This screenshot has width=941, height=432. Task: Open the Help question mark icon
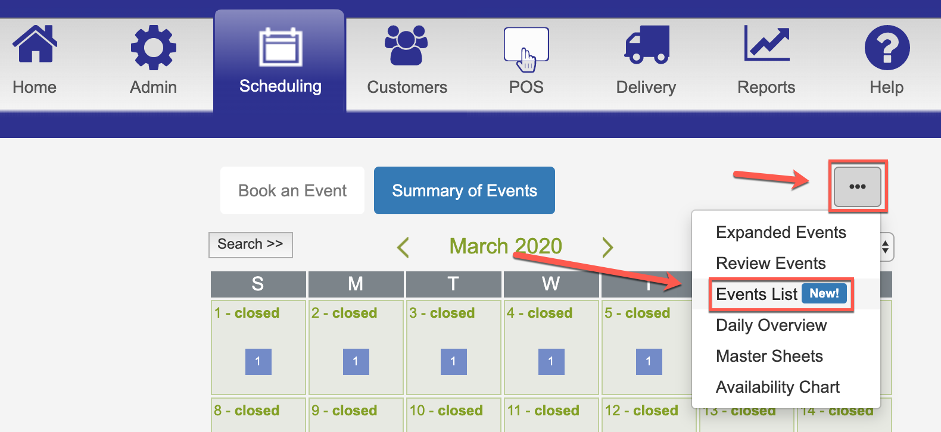(887, 48)
